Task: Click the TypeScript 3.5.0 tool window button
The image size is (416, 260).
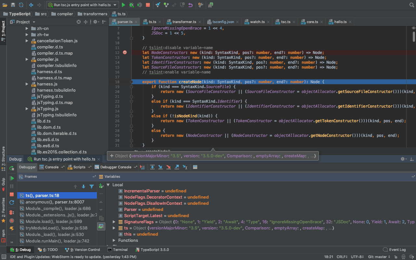Action: click(x=152, y=250)
